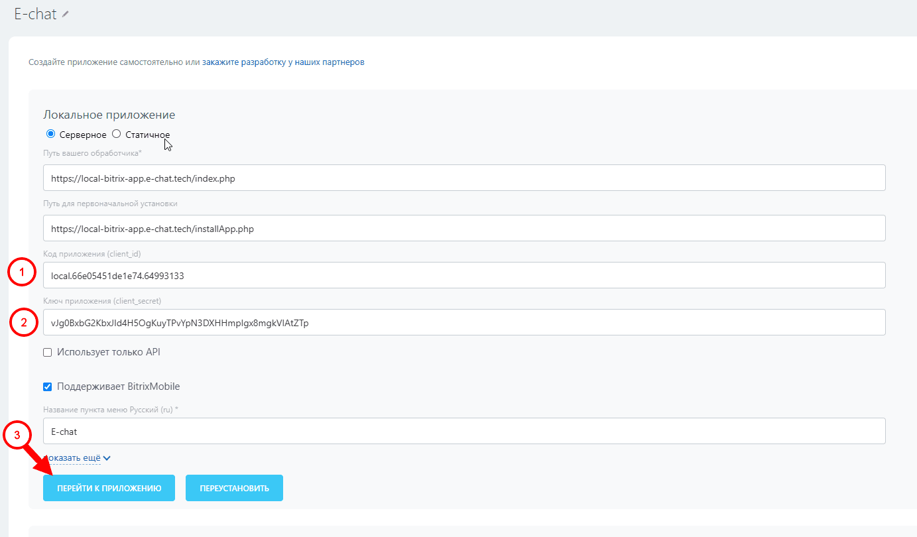
Task: Click red circled annotation number 3
Action: tap(18, 435)
